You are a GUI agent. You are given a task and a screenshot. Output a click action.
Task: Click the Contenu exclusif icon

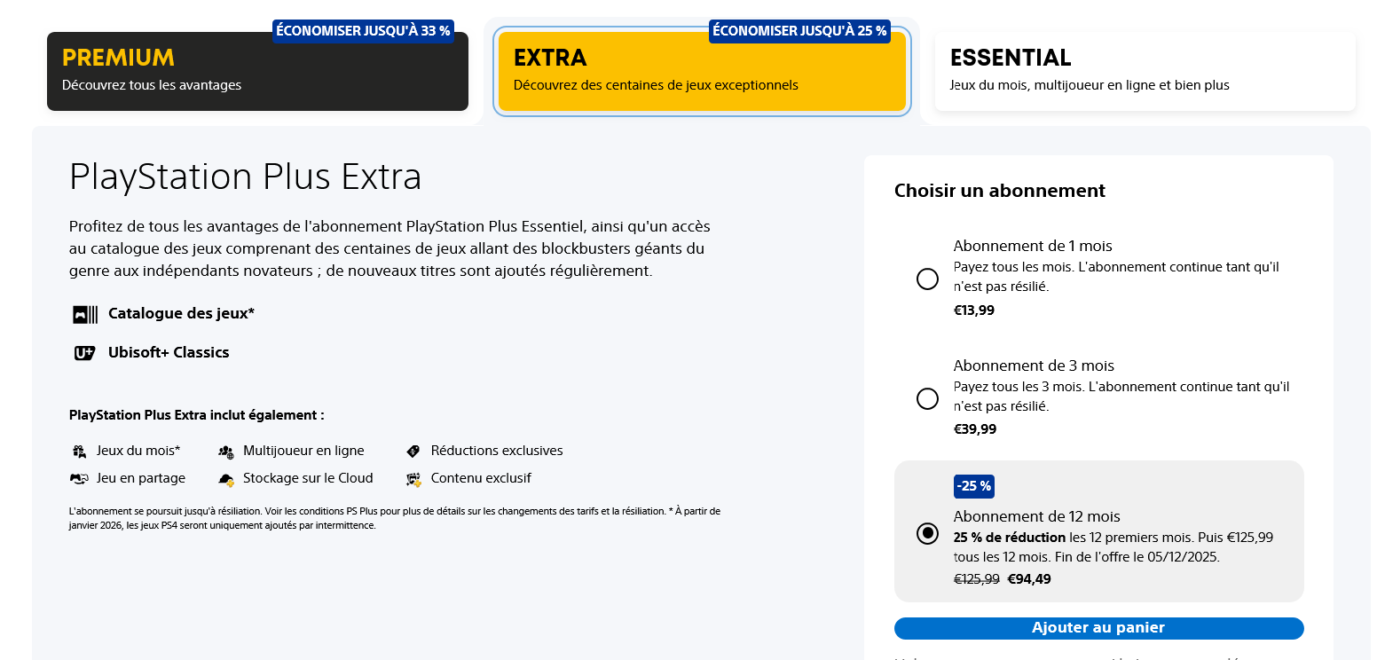tap(413, 478)
